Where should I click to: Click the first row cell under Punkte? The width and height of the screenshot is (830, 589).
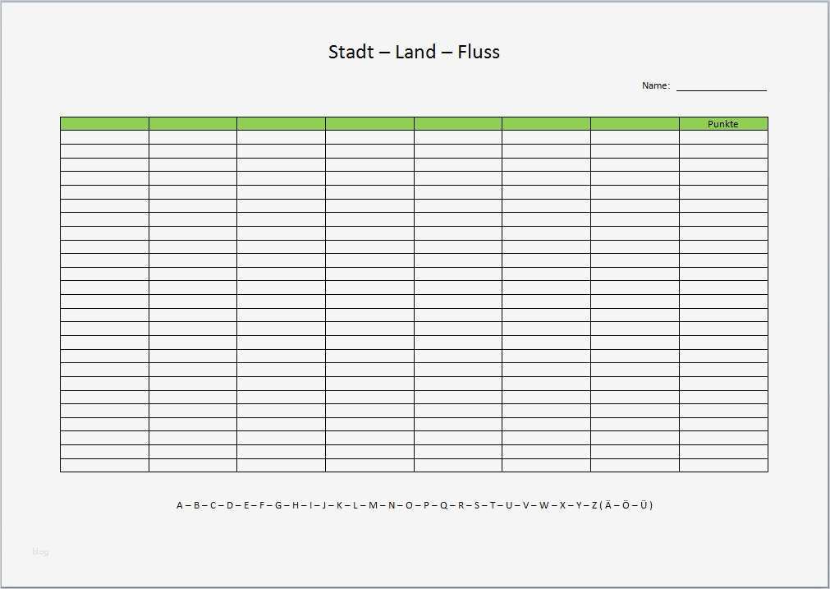coord(723,137)
